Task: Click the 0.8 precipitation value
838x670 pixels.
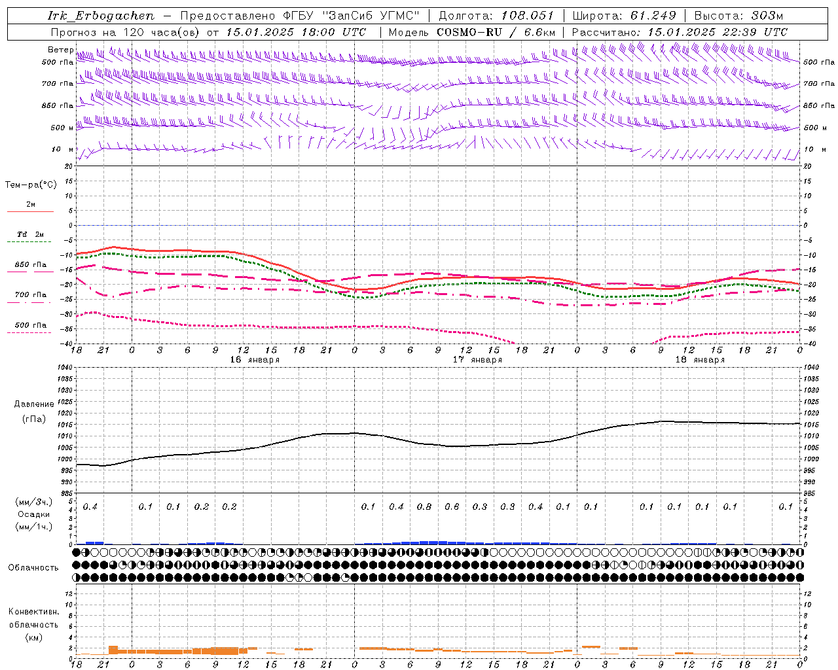Action: click(424, 506)
